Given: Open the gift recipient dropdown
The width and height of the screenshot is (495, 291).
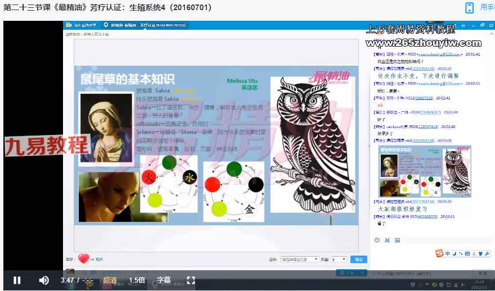Looking at the screenshot, I should (x=299, y=259).
